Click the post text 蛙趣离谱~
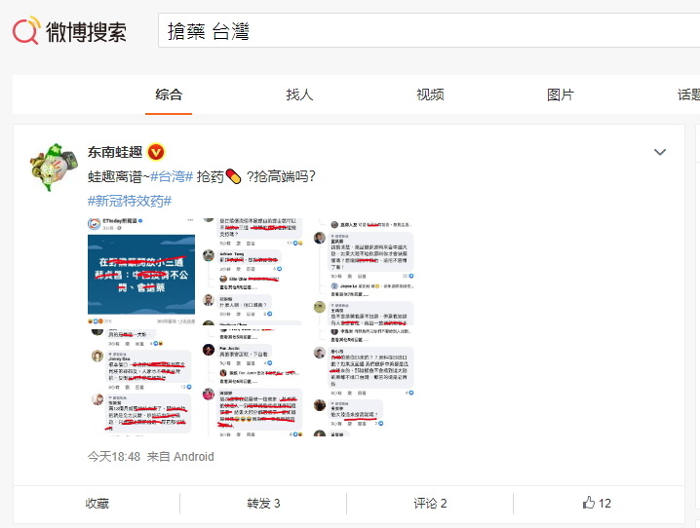This screenshot has height=528, width=700. (x=118, y=176)
